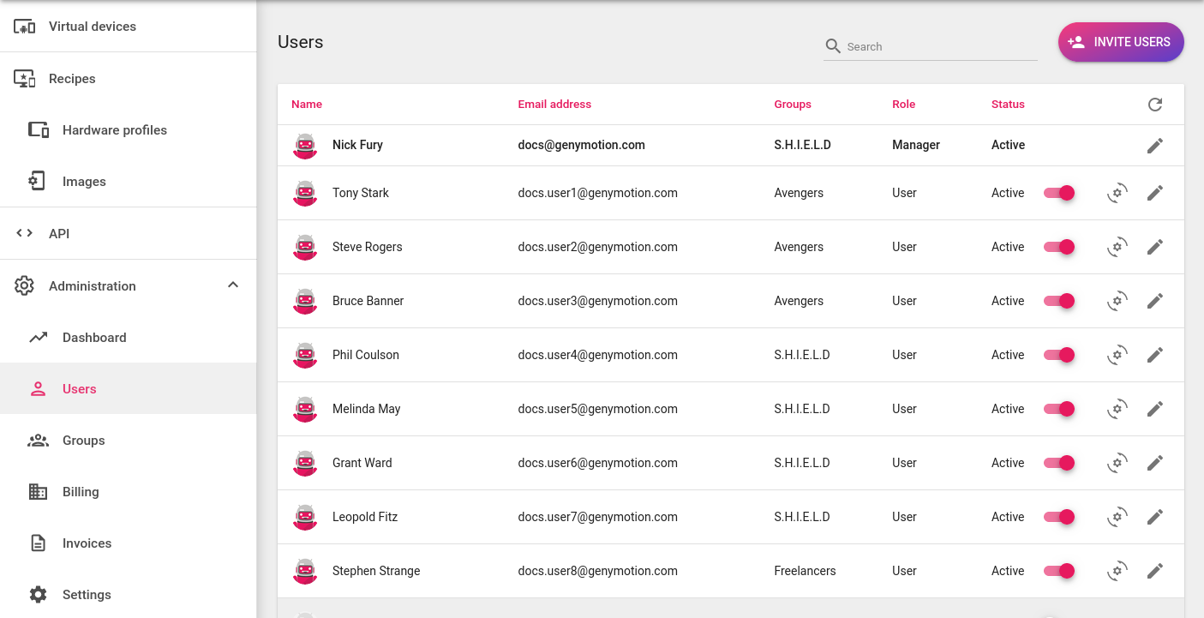
Task: Deactivate Stephen Strange's account
Action: pyautogui.click(x=1059, y=571)
